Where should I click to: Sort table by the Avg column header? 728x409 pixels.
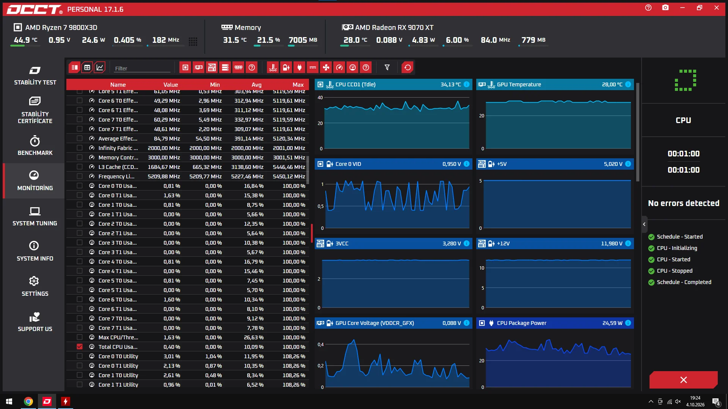(256, 85)
